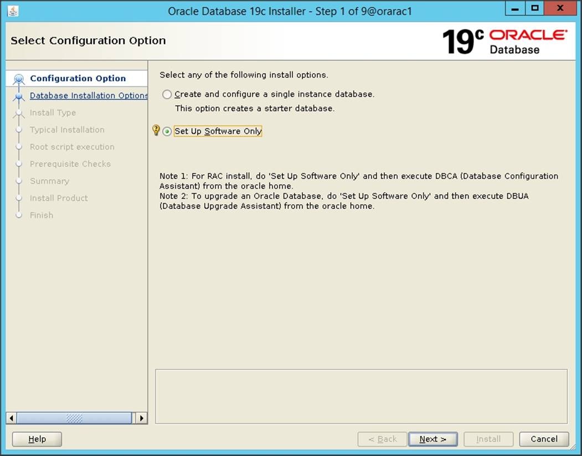Cancel the Oracle installer
This screenshot has width=582, height=456.
click(x=544, y=439)
